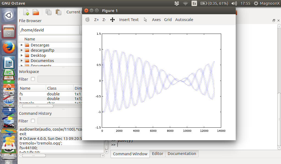The height and width of the screenshot is (164, 281).
Task: Undock the Command Window panel
Action: [x=274, y=20]
